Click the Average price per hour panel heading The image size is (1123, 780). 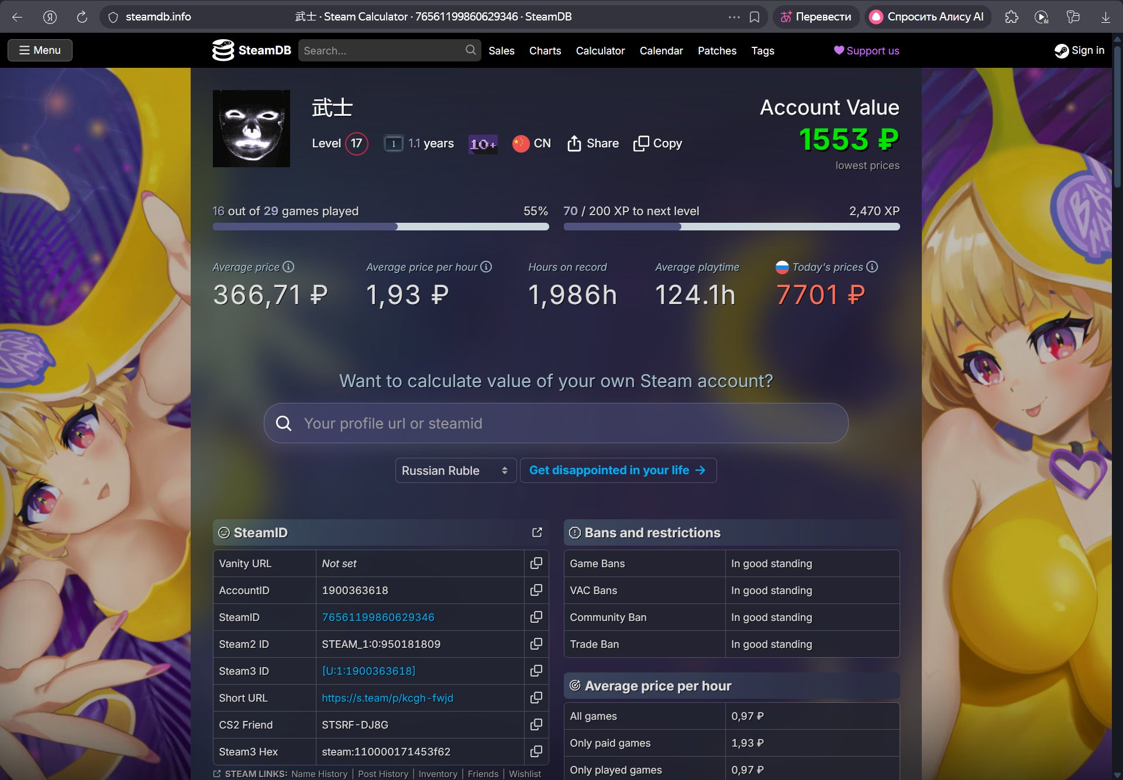coord(658,686)
